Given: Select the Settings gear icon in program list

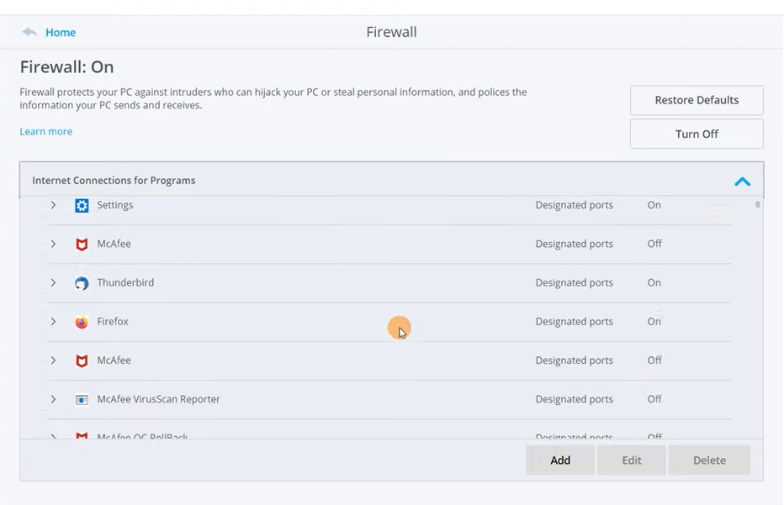Looking at the screenshot, I should click(x=82, y=205).
